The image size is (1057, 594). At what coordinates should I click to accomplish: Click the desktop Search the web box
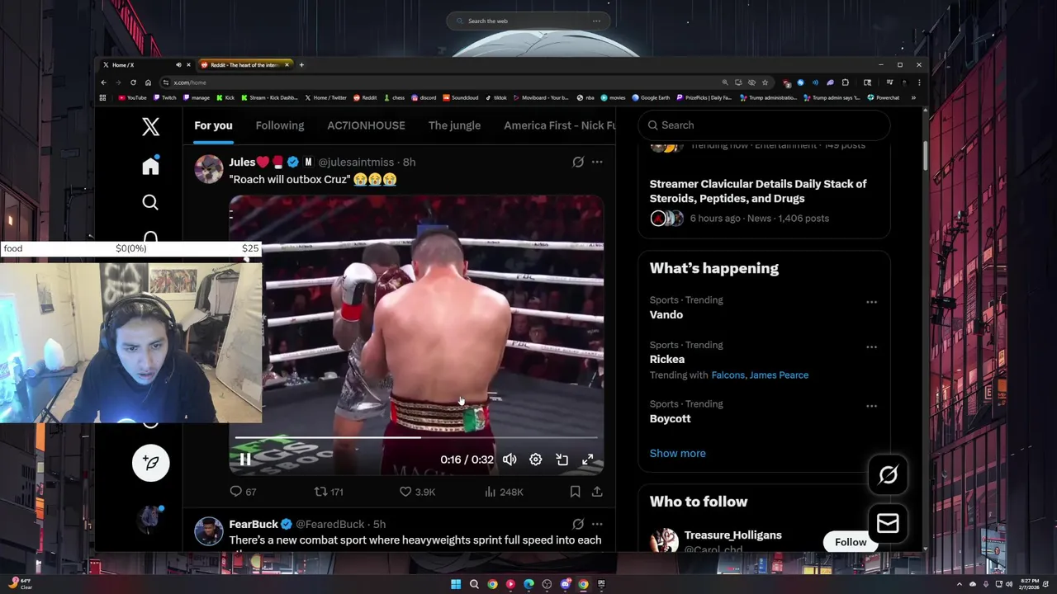click(x=528, y=21)
